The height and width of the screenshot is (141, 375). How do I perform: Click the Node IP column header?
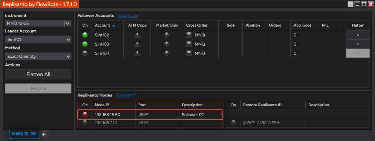tap(114, 105)
